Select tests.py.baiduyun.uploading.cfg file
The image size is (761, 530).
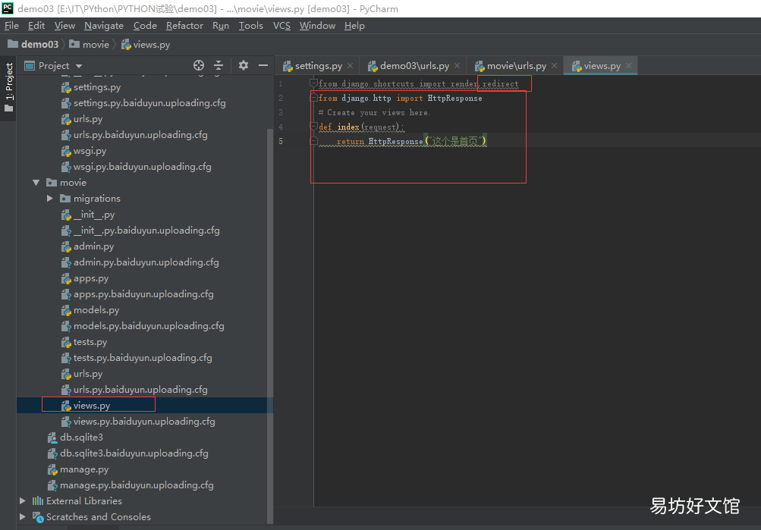pyautogui.click(x=137, y=358)
